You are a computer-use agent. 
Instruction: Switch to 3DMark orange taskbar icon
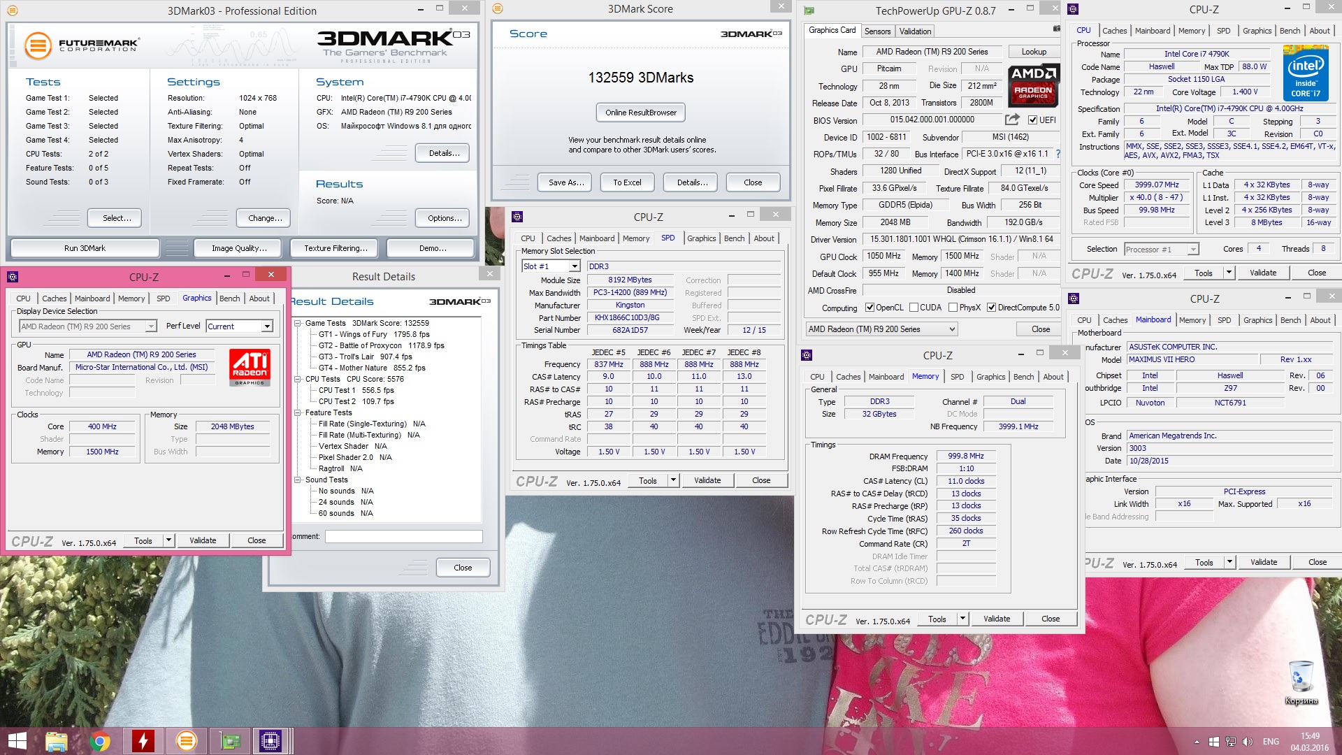pos(186,741)
